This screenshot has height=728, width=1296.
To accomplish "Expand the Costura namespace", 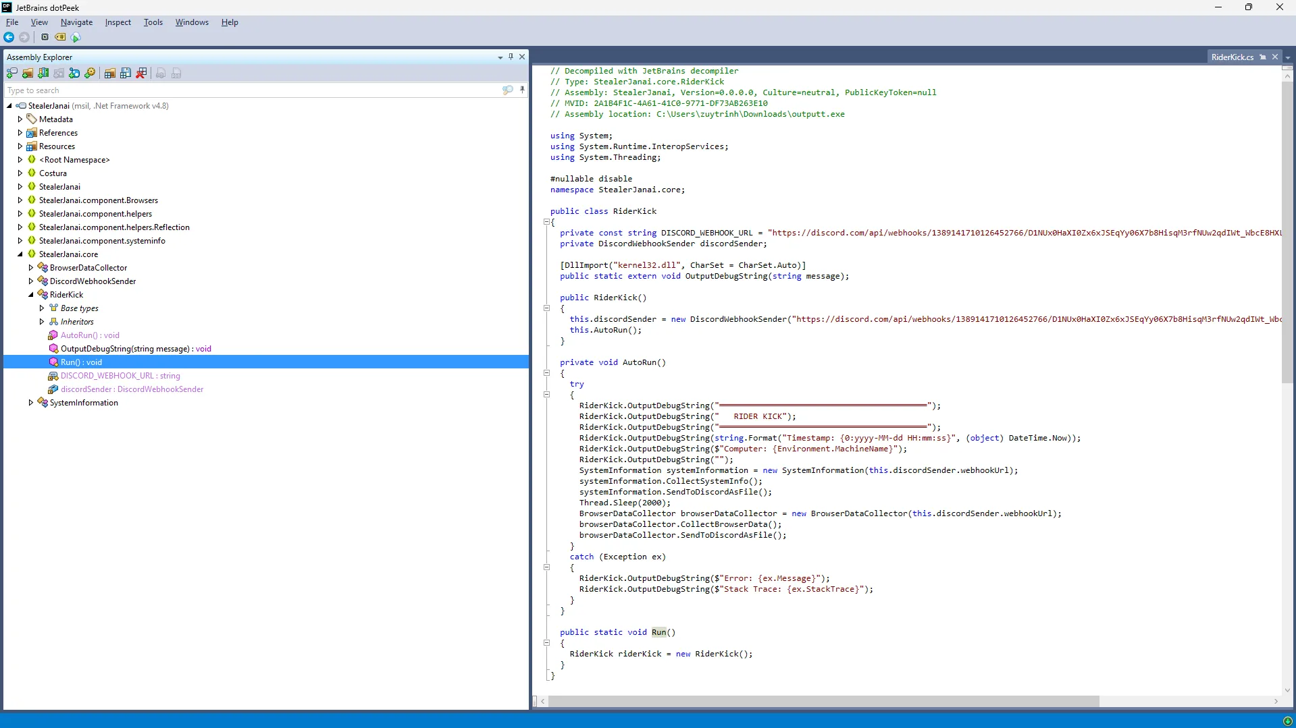I will (20, 173).
